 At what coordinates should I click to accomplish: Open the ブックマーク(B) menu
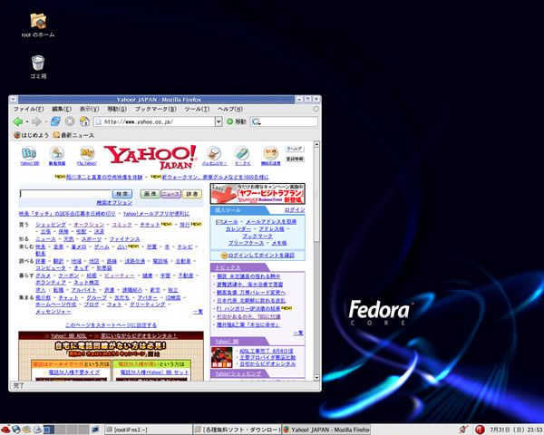coord(155,109)
